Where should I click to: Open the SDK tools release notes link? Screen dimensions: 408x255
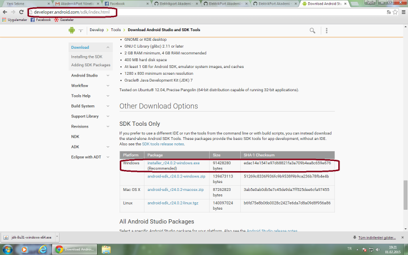click(x=163, y=144)
